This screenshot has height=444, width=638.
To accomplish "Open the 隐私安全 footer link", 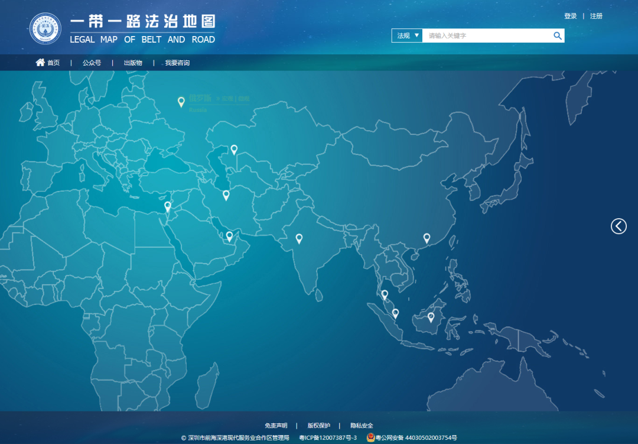I will point(362,426).
